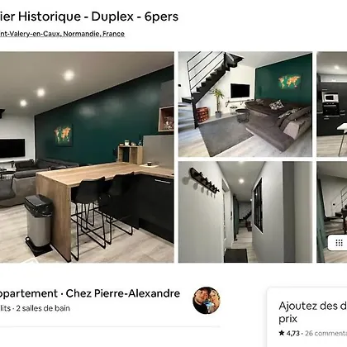
Task: Open the hallway coat rack photo
Action: click(245, 212)
